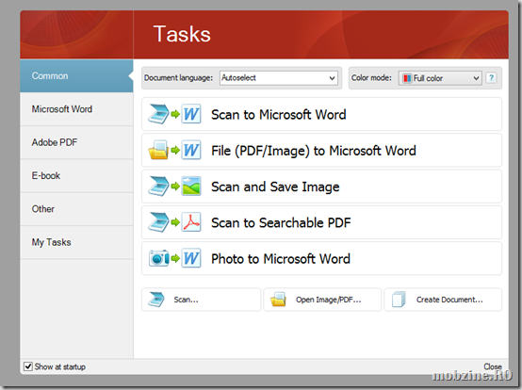Screen dimensions: 522x390
Task: Click landscape image icon in Scan and Save Image
Action: click(x=191, y=186)
